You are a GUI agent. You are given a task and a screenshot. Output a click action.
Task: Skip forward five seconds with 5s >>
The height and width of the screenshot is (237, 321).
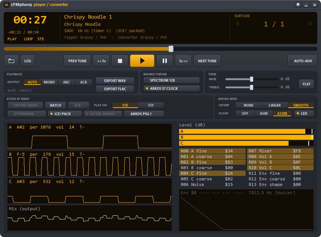(183, 61)
